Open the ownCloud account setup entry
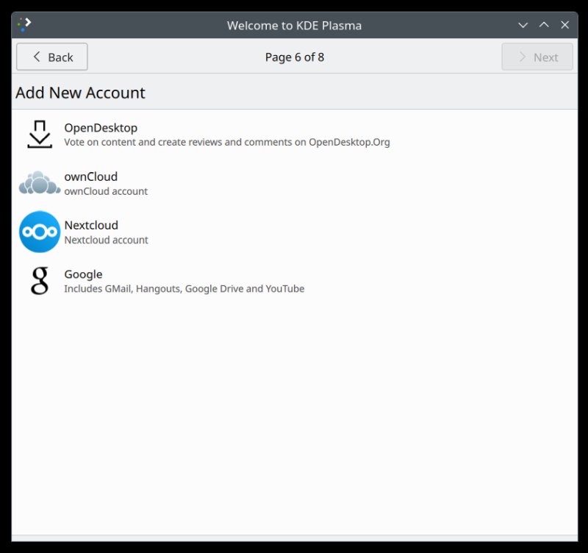This screenshot has width=588, height=553. 220,182
